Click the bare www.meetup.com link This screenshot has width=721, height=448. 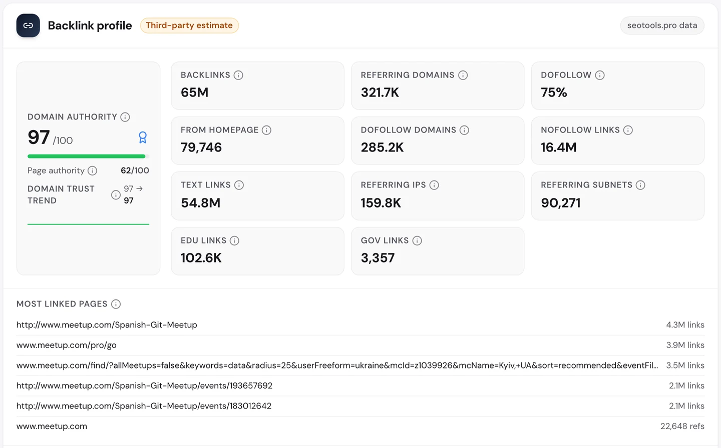tap(52, 426)
